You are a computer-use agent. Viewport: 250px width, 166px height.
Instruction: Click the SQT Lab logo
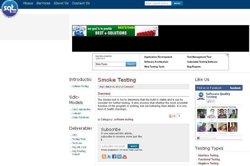[x=10, y=9]
